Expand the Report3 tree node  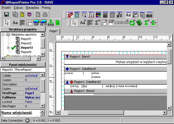(8, 48)
